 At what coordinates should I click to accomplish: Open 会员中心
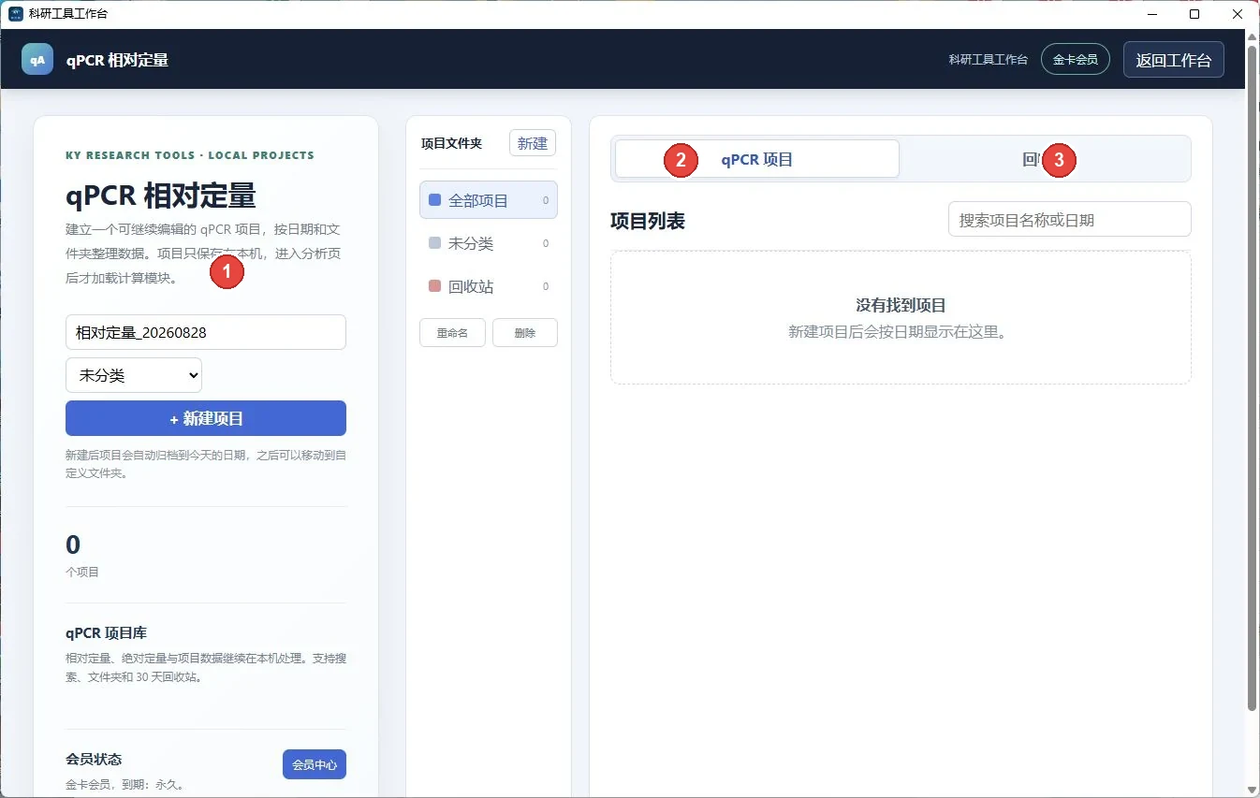click(315, 764)
